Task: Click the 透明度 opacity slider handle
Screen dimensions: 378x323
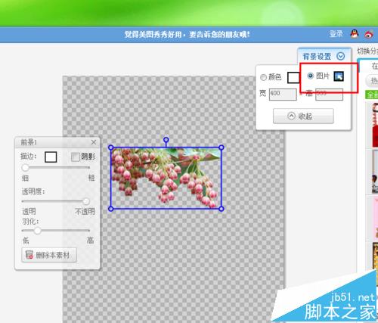Action: pyautogui.click(x=86, y=201)
